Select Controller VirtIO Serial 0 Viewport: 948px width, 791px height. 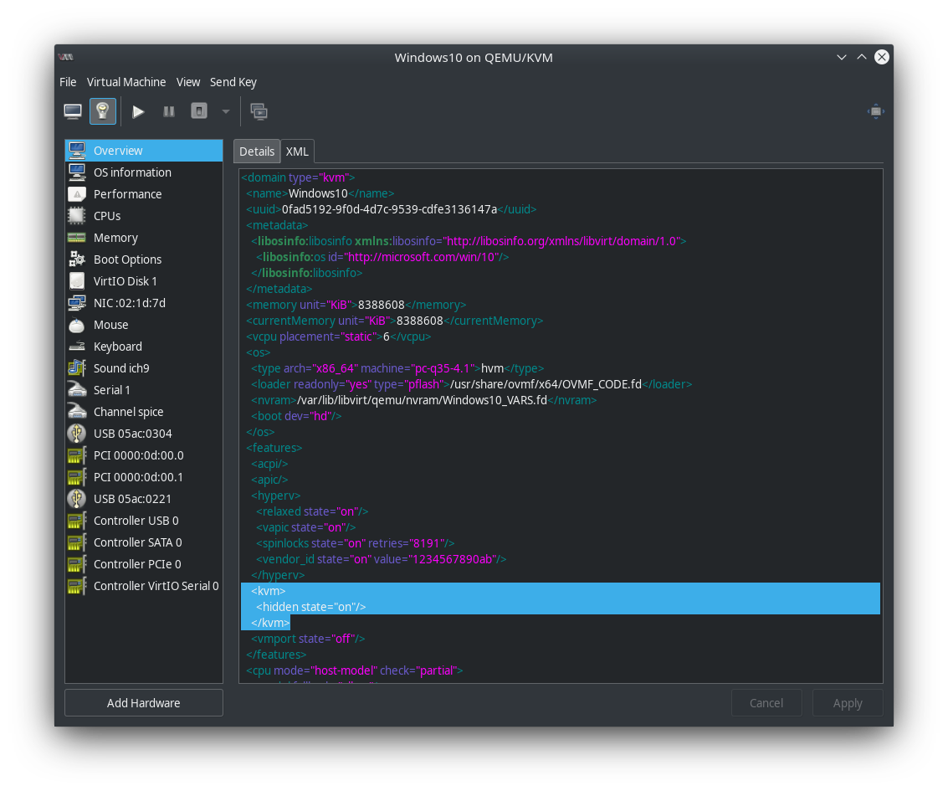[x=144, y=586]
